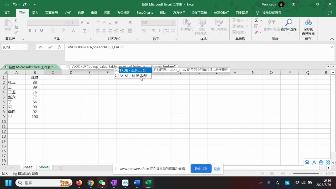Open the workbook tab list dropdown
336x189 pixels.
(328, 67)
